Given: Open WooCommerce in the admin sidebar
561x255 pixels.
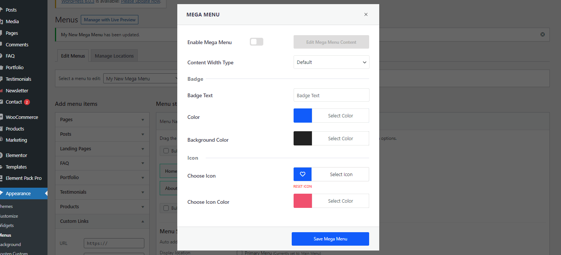Looking at the screenshot, I should (22, 117).
